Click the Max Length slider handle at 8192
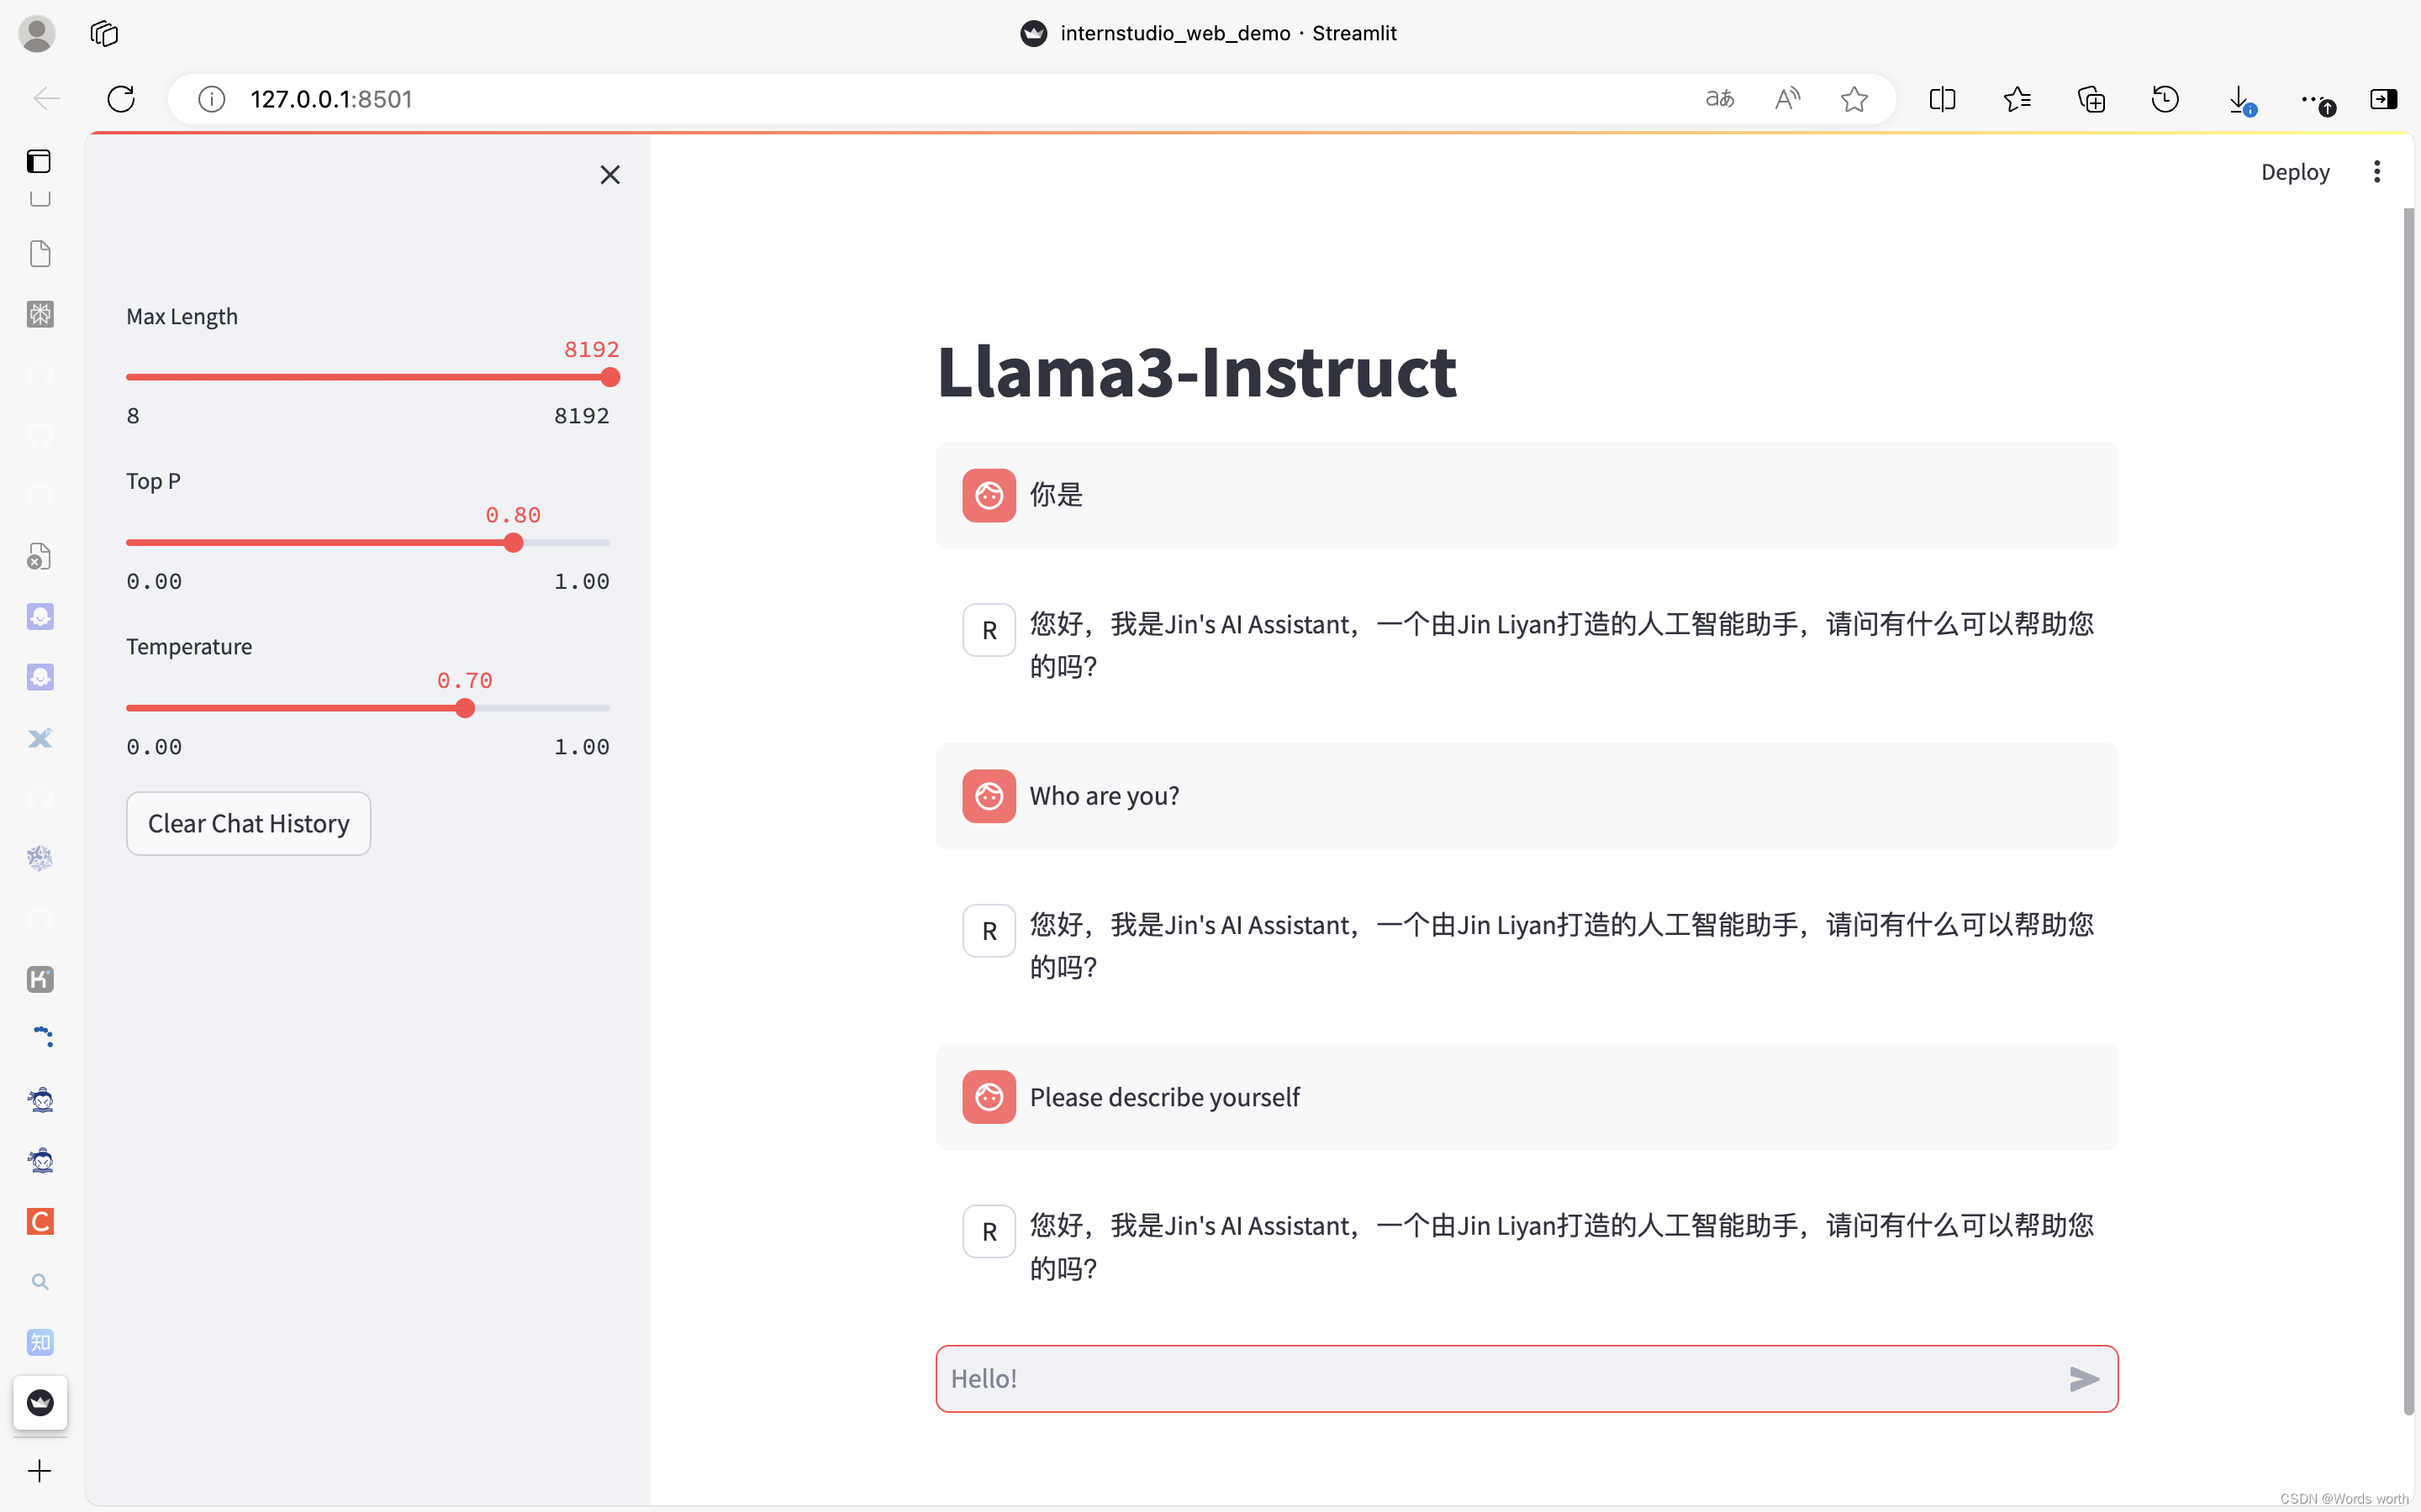2421x1512 pixels. point(610,377)
